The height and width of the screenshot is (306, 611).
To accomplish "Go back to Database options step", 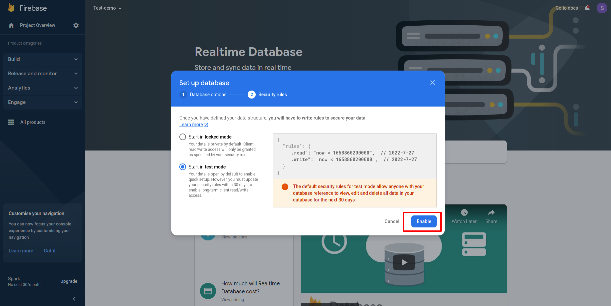I will [x=203, y=95].
